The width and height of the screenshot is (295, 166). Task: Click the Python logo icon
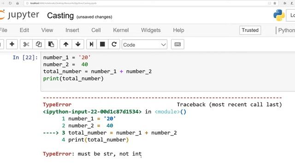pyautogui.click(x=279, y=15)
